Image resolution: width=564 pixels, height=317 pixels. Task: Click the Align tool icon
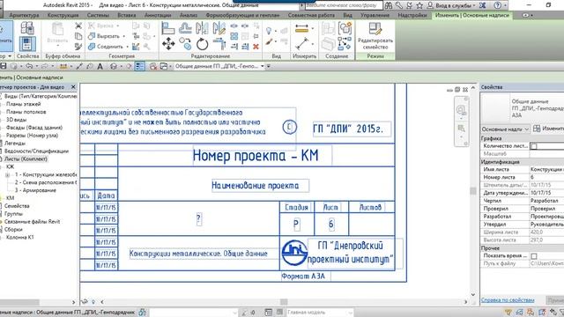167,28
